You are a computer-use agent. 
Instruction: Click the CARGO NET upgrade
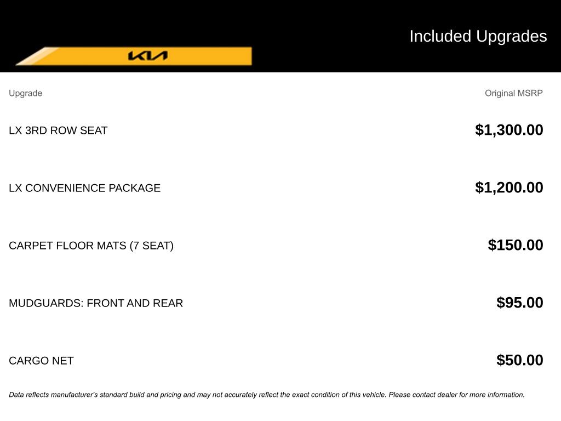pos(41,361)
